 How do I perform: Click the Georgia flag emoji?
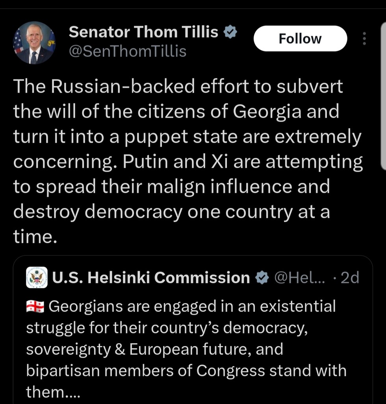tap(35, 307)
